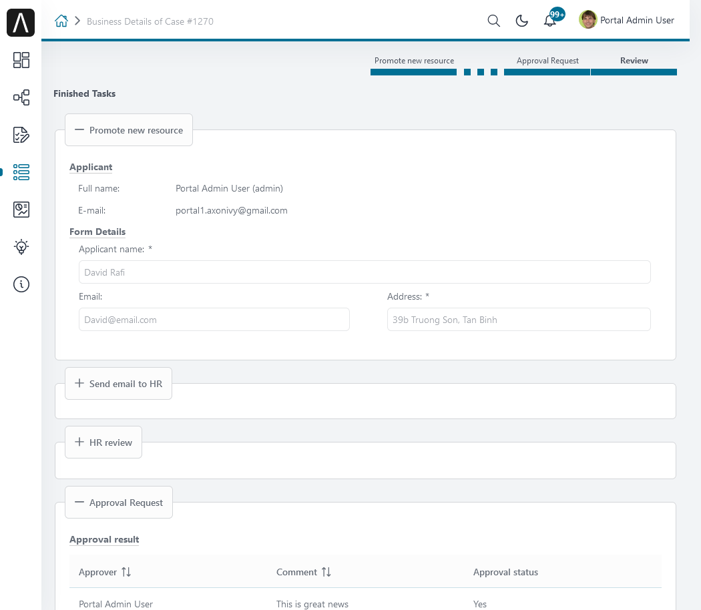Click the lightbulb icon in sidebar

[21, 247]
